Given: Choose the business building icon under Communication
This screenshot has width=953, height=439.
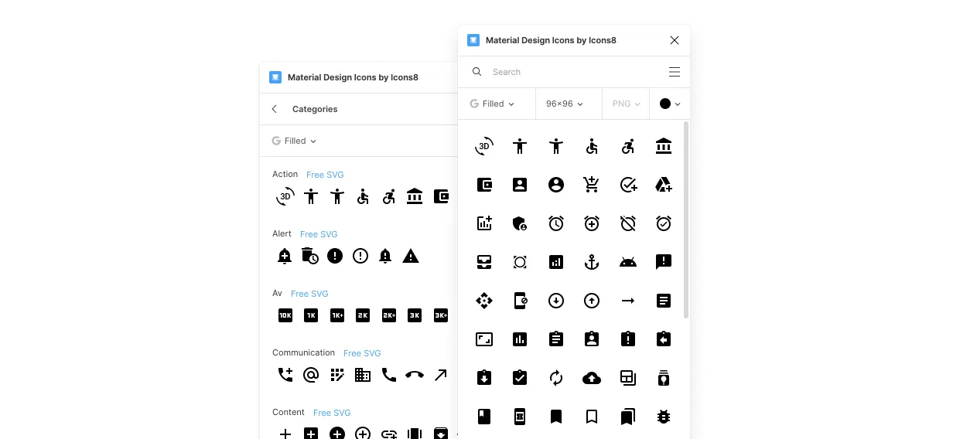Looking at the screenshot, I should tap(363, 375).
